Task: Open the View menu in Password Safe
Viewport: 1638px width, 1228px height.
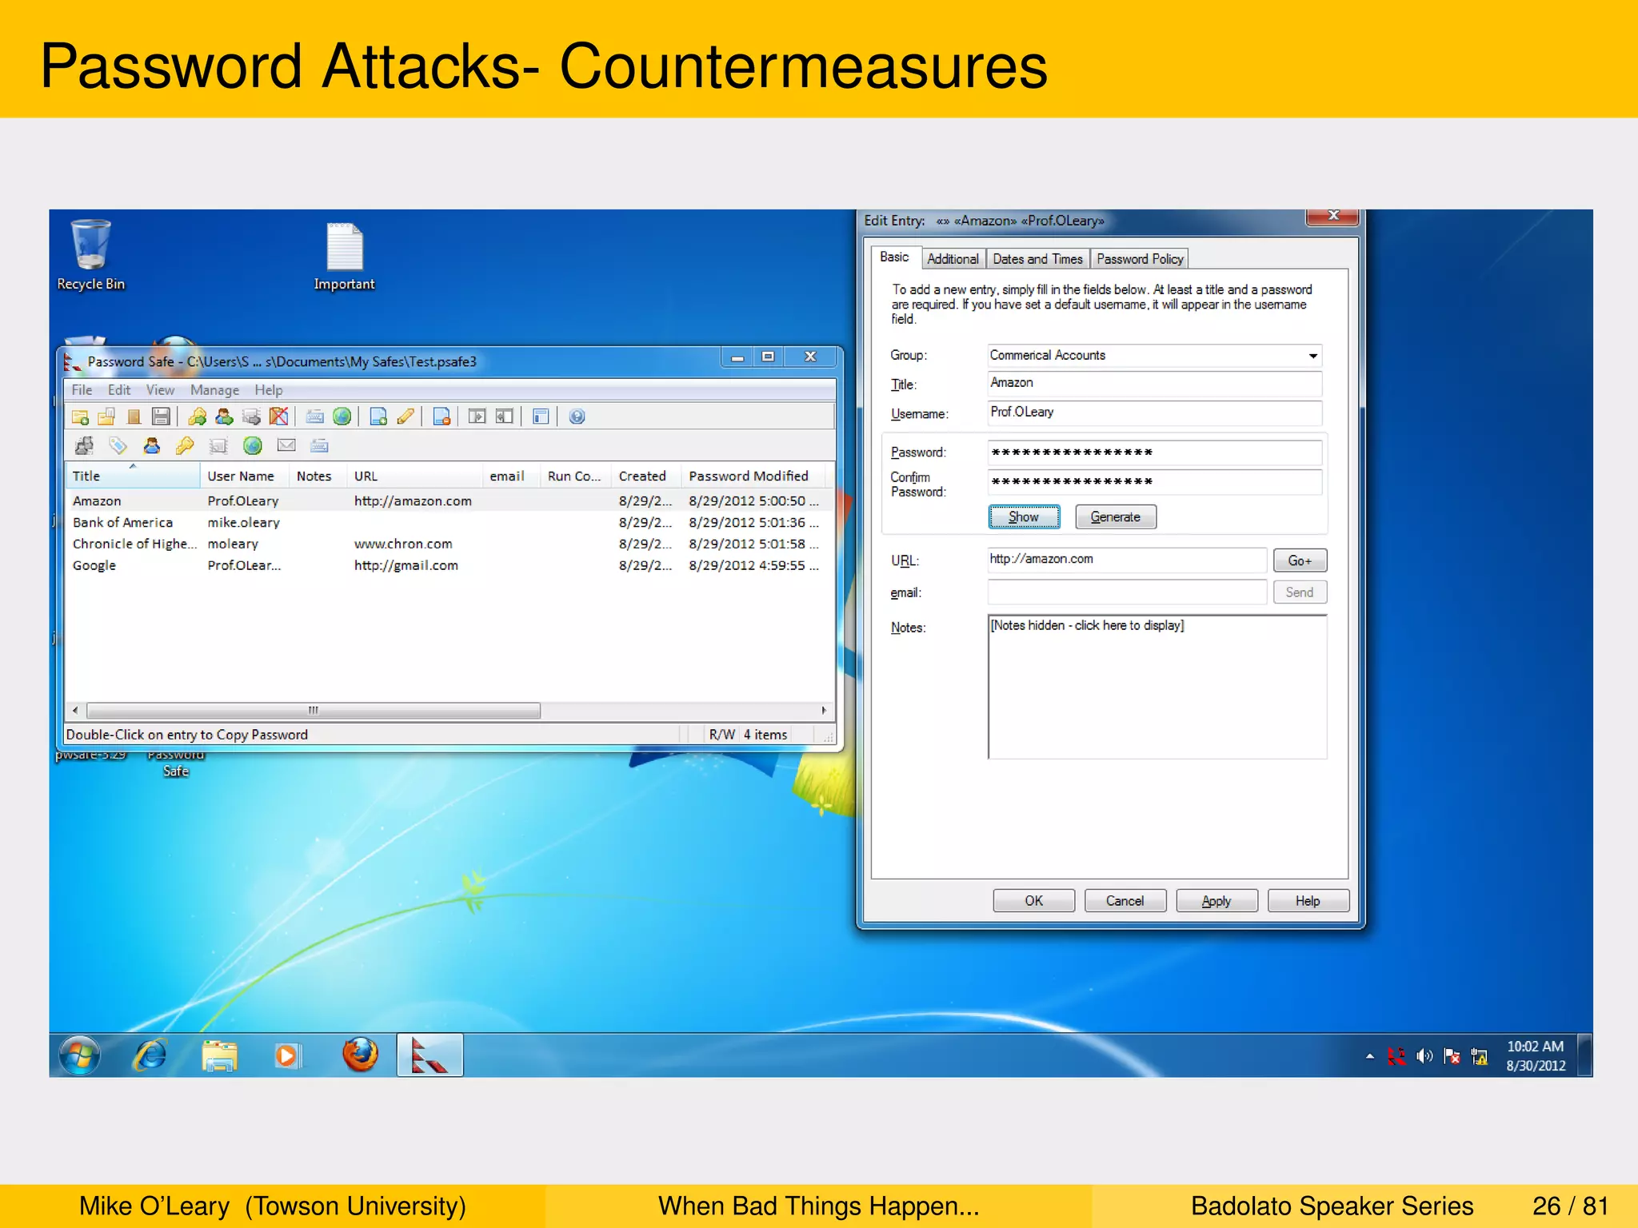Action: pos(160,390)
